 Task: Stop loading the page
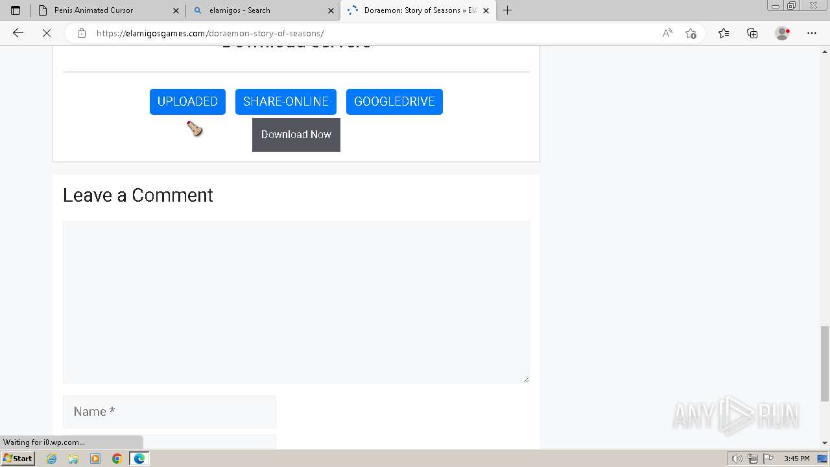[47, 33]
